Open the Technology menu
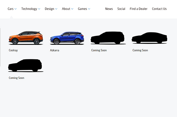This screenshot has height=117, width=177. click(29, 9)
